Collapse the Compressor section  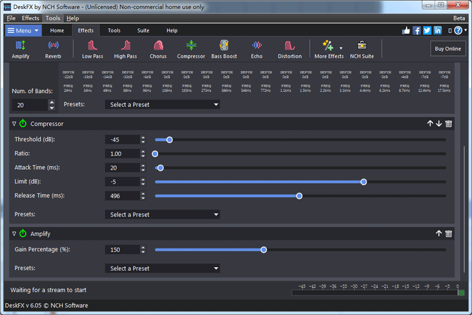click(x=14, y=124)
